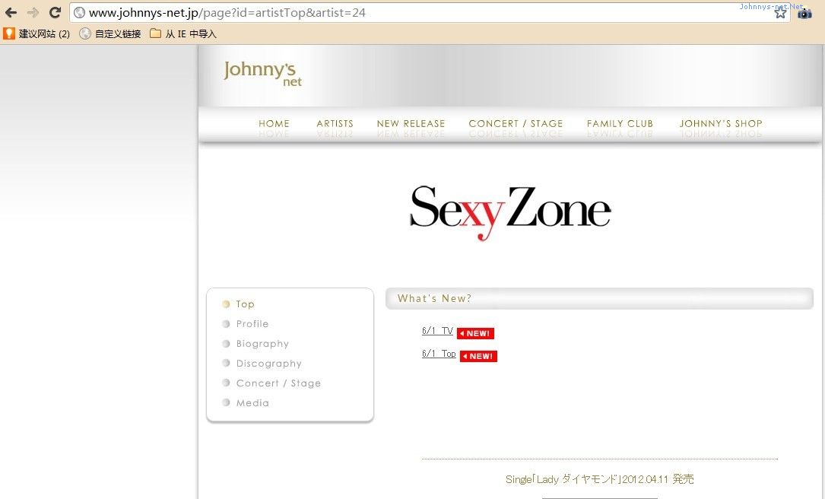Reload the page with refresh icon
Screen dimensions: 825x499
(x=55, y=13)
